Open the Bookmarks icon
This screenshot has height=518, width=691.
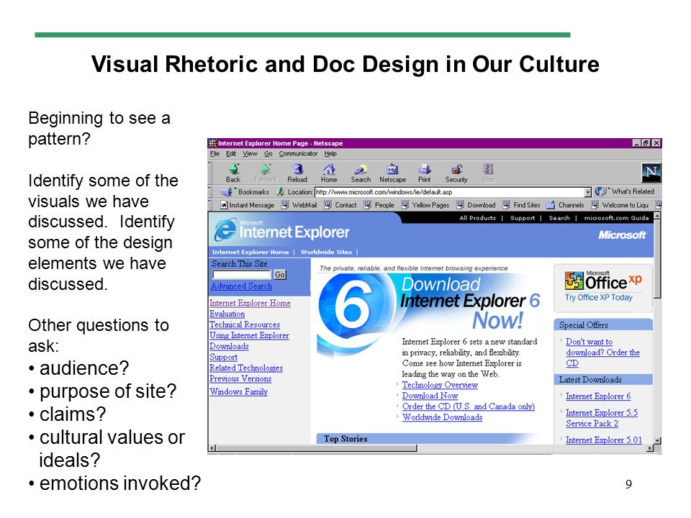[x=227, y=191]
